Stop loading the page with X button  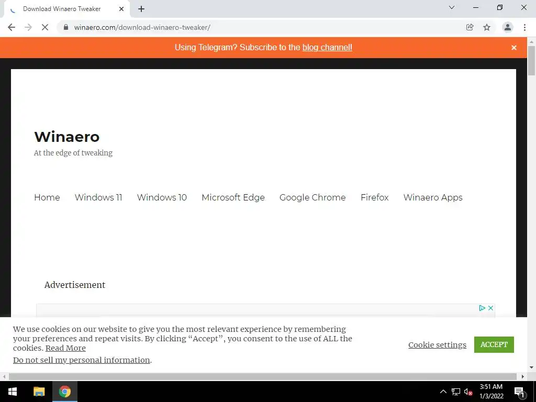[x=45, y=27]
